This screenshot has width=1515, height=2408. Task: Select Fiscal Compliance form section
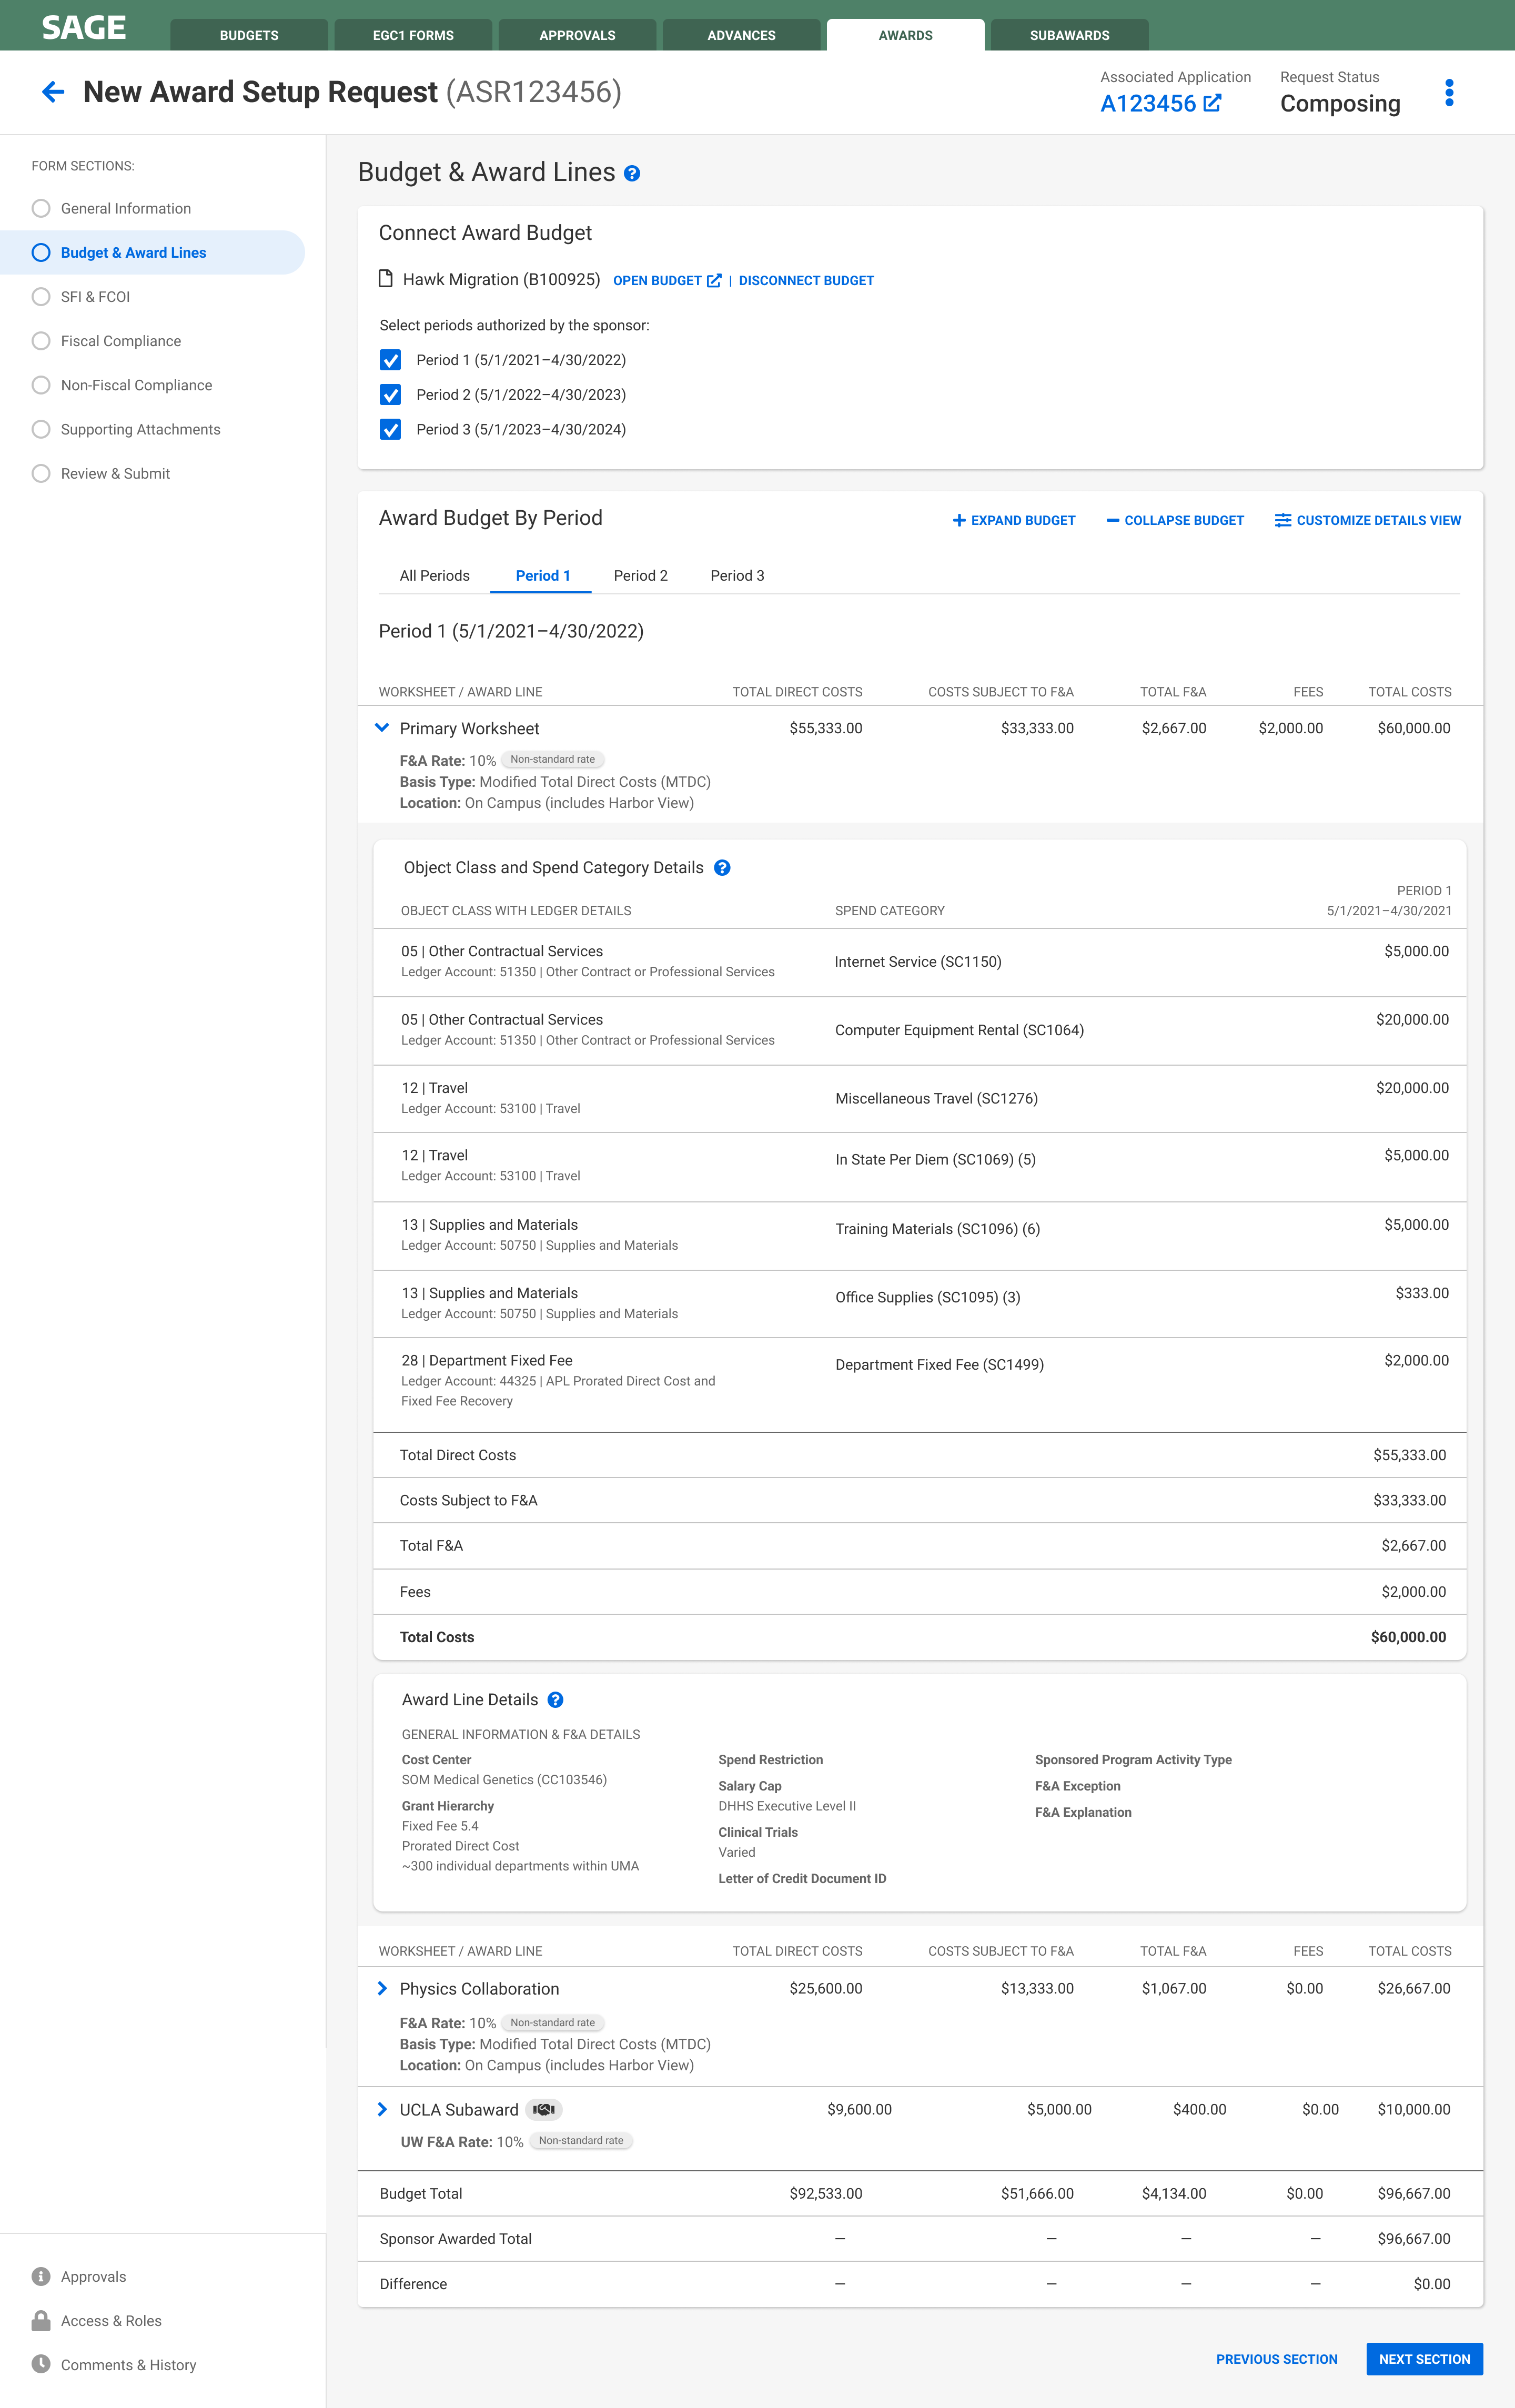click(x=121, y=341)
